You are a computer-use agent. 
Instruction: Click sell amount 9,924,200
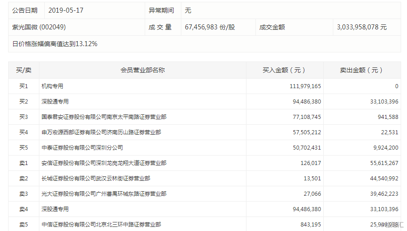click(x=386, y=148)
